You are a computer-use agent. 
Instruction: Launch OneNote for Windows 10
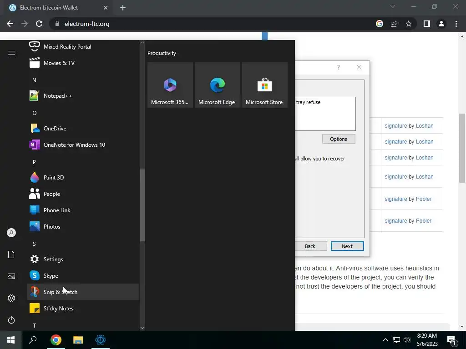[x=83, y=145]
